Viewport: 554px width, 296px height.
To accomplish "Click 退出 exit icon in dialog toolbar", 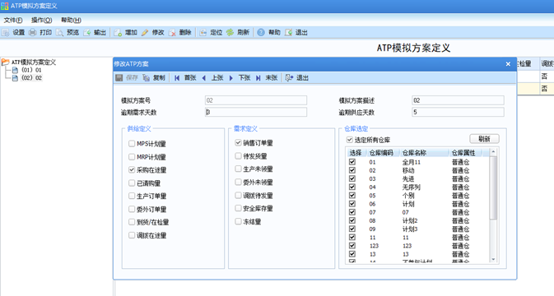I will click(x=289, y=77).
